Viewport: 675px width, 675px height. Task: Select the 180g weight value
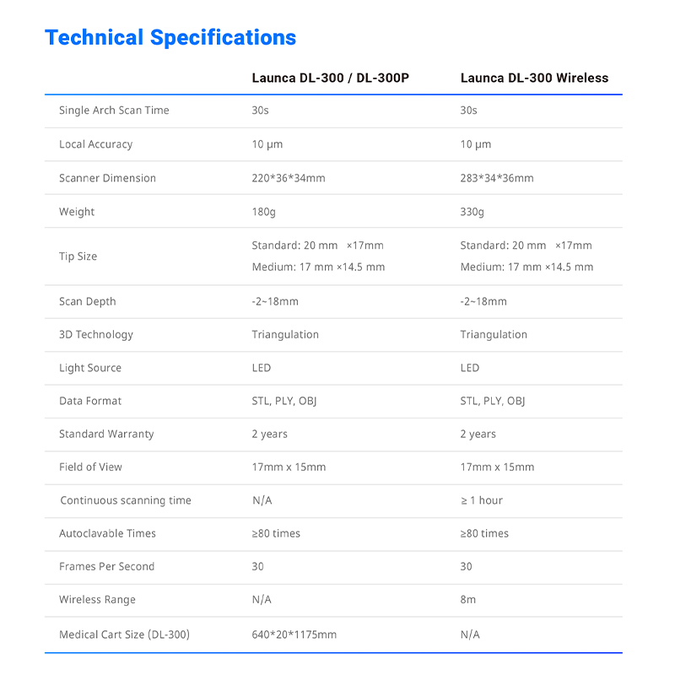click(263, 212)
